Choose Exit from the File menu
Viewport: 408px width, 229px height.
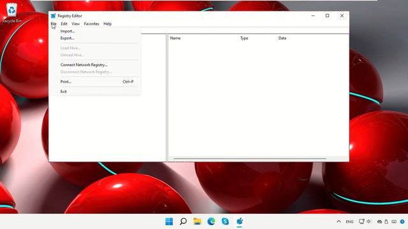96,92
